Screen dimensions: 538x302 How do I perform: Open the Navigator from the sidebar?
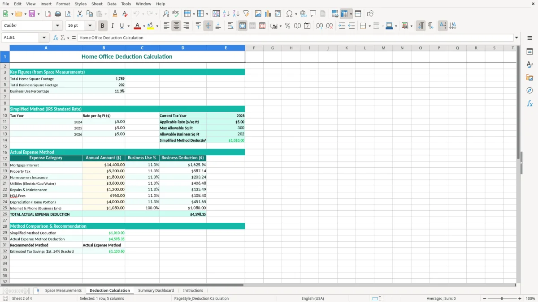tap(529, 90)
